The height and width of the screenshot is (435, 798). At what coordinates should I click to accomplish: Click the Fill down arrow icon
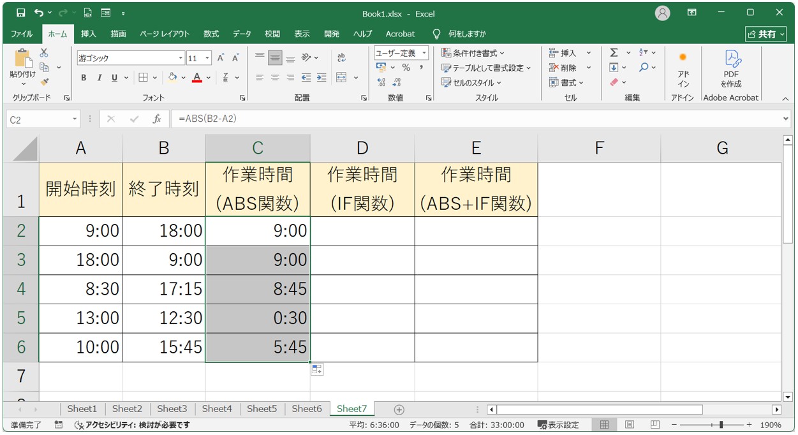coord(614,68)
